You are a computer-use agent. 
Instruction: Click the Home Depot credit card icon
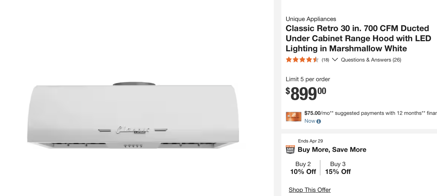294,117
